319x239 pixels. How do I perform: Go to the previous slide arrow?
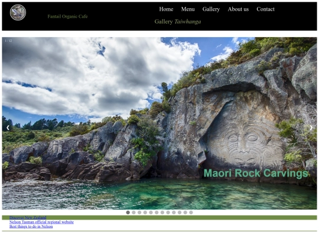coord(8,127)
